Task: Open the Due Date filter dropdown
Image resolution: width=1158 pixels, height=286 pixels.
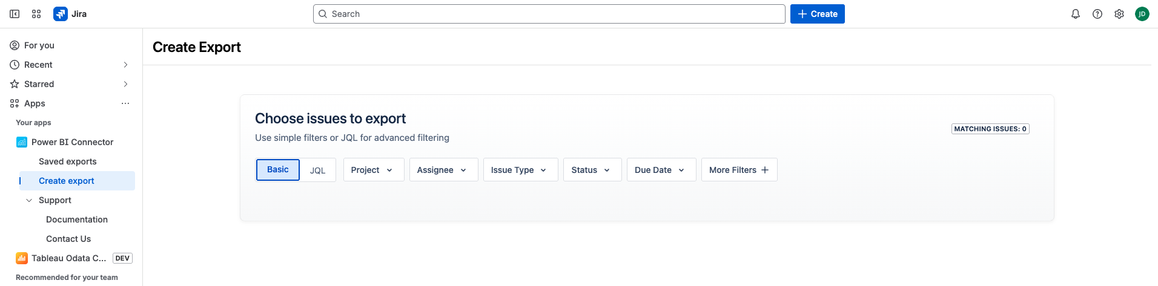Action: (661, 170)
